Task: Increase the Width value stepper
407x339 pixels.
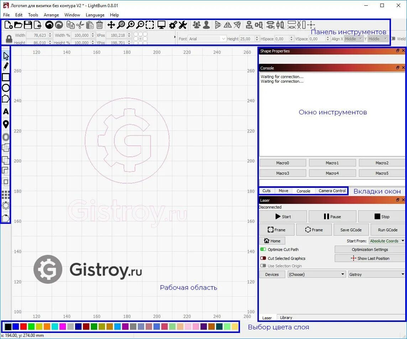Action: (50, 34)
